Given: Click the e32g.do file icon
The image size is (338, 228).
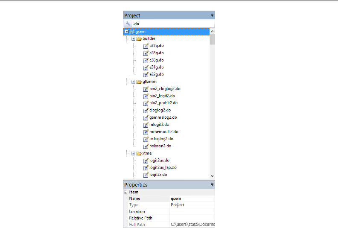Looking at the screenshot, I should (146, 75).
